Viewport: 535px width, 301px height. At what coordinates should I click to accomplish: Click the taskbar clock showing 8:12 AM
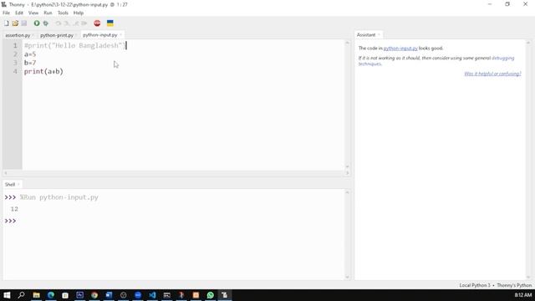coord(522,295)
